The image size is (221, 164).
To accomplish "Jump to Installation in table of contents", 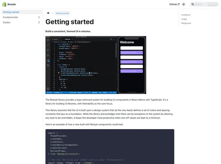I will (x=186, y=15).
